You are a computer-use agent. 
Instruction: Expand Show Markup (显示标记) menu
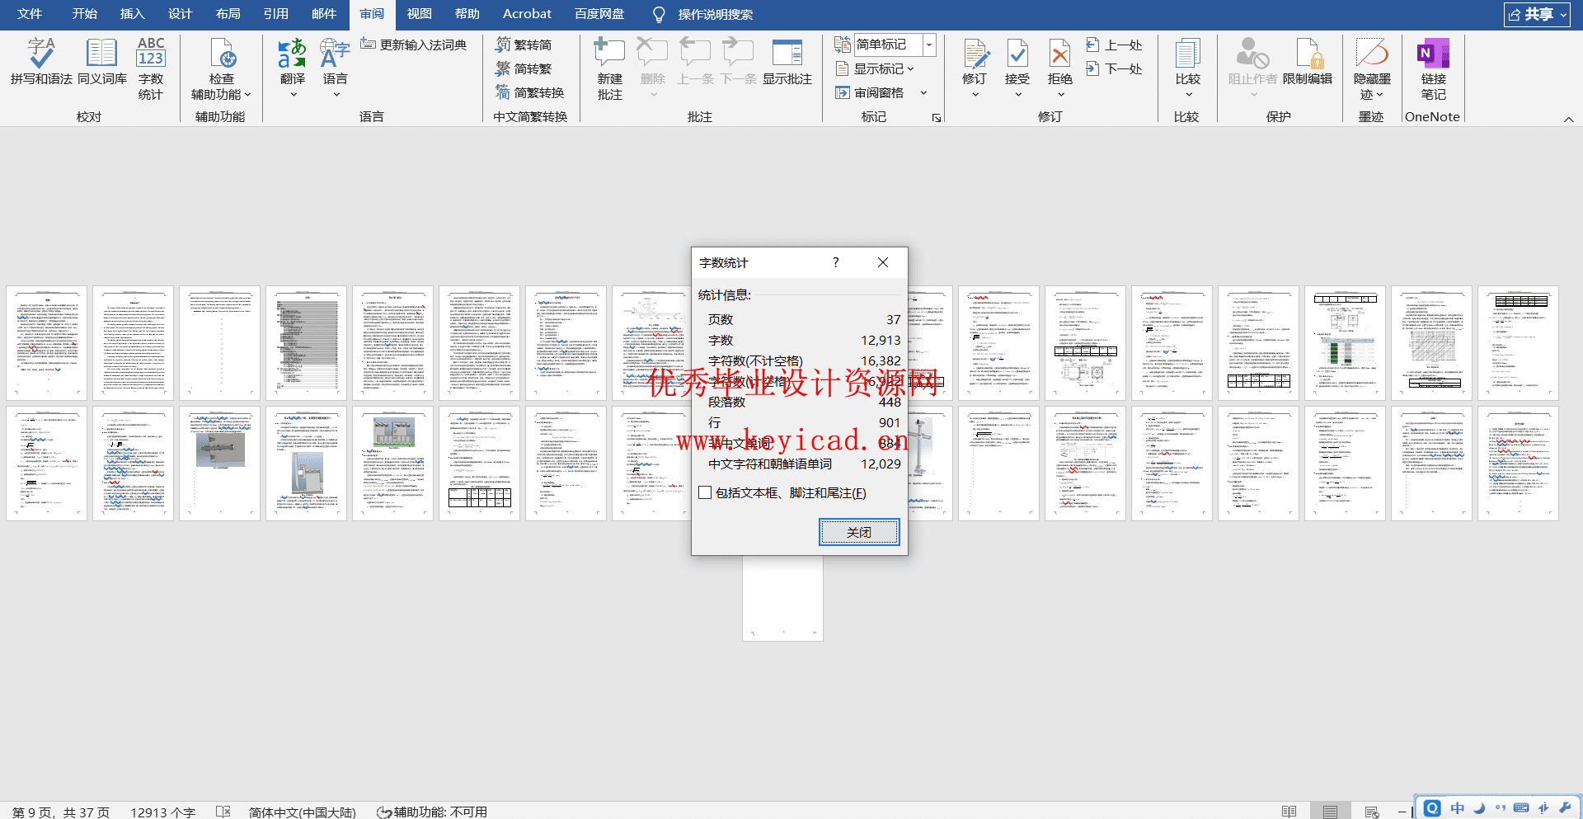point(876,68)
